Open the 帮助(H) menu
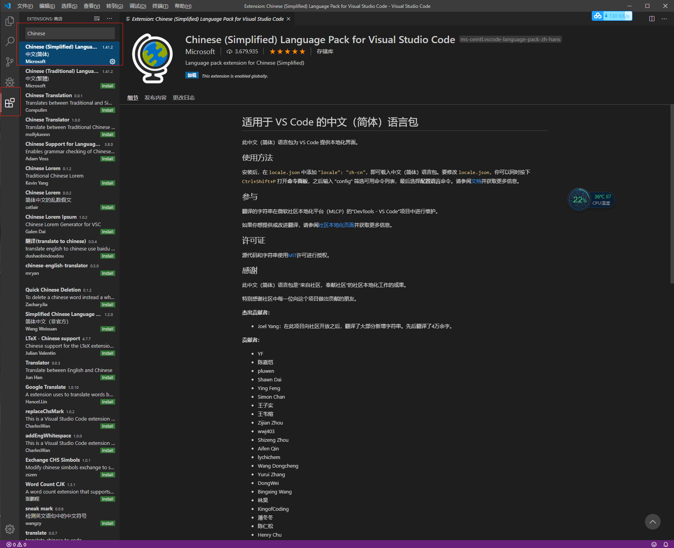 point(182,6)
